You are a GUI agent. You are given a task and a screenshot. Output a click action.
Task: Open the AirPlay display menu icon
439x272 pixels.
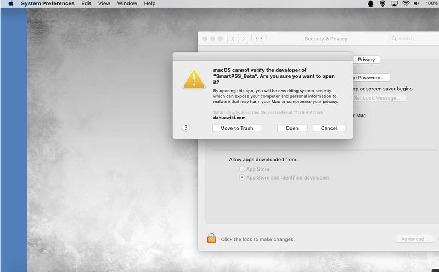(394, 4)
